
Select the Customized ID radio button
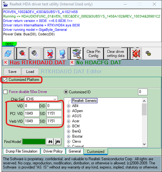click(x=66, y=92)
